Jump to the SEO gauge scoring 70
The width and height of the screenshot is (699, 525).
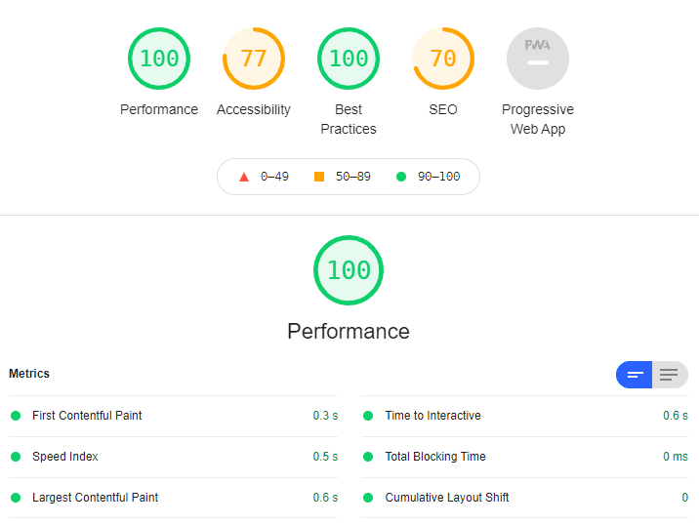(443, 59)
